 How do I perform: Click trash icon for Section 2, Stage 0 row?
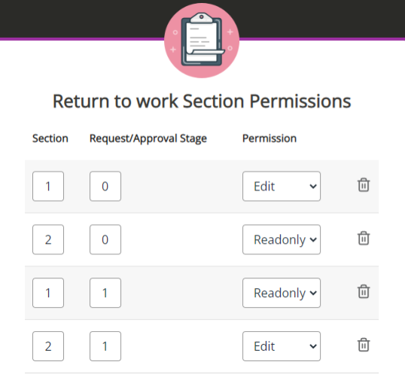pyautogui.click(x=364, y=238)
